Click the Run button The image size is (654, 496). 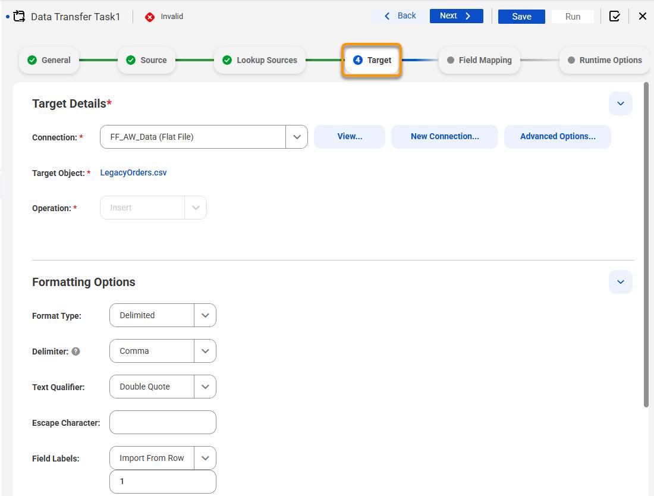coord(573,16)
